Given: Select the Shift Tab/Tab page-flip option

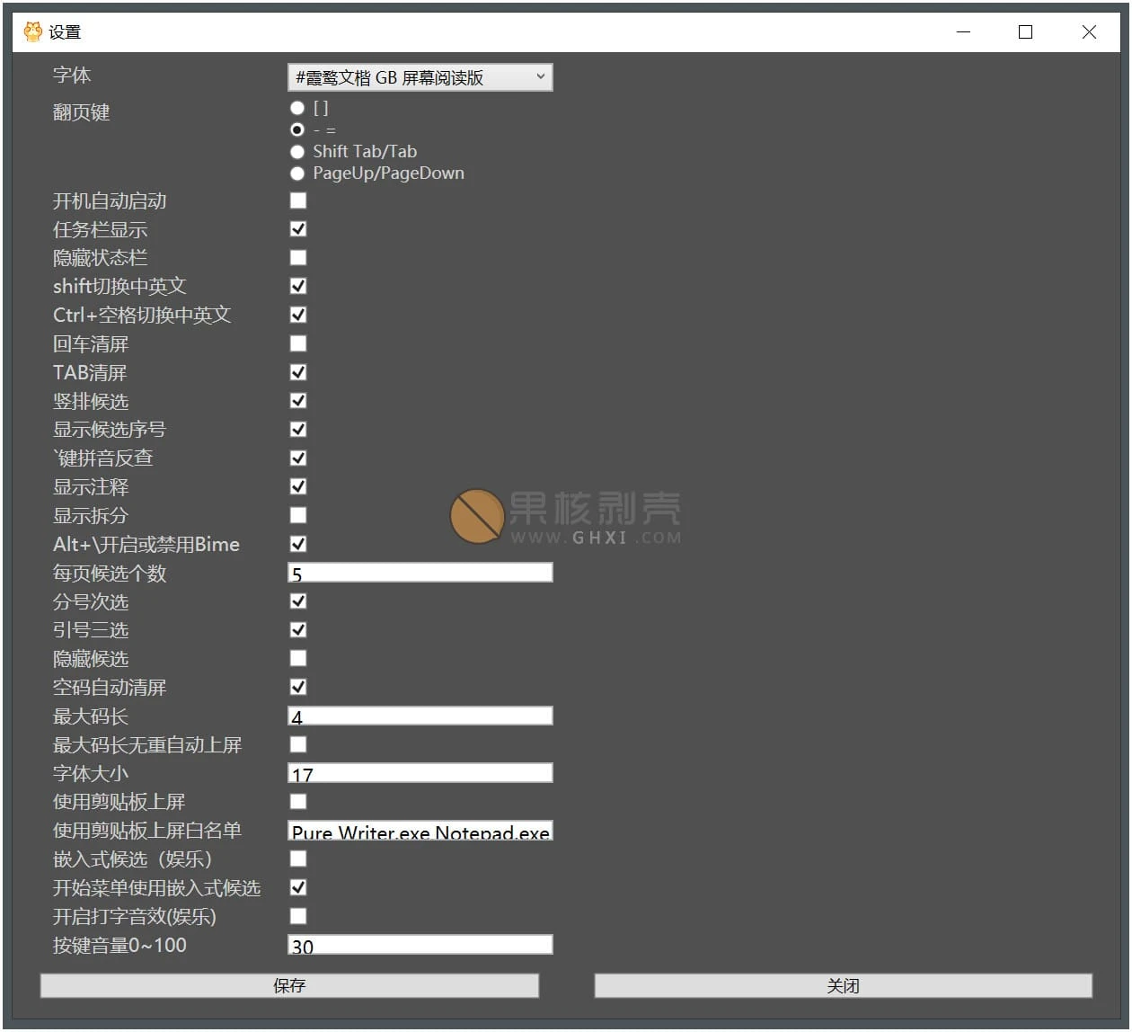Looking at the screenshot, I should tap(297, 151).
